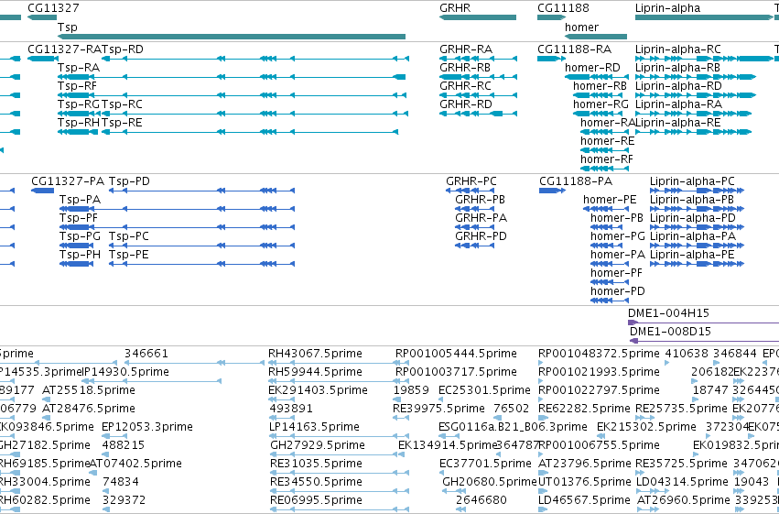Click protein Tsp-PC

129,236
